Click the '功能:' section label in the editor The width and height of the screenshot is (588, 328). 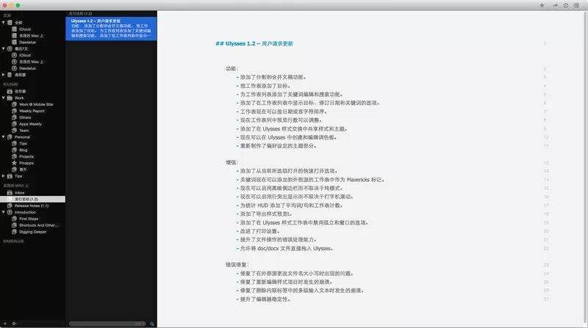pyautogui.click(x=232, y=68)
